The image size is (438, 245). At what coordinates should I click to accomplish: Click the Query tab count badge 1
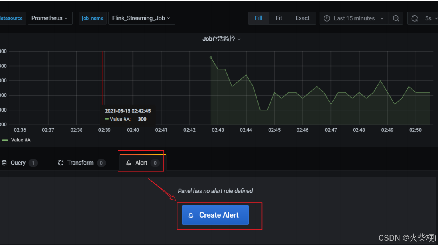[x=33, y=163]
